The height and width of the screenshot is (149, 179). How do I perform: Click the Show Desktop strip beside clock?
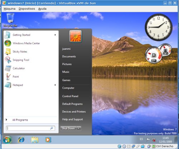coord(176,140)
